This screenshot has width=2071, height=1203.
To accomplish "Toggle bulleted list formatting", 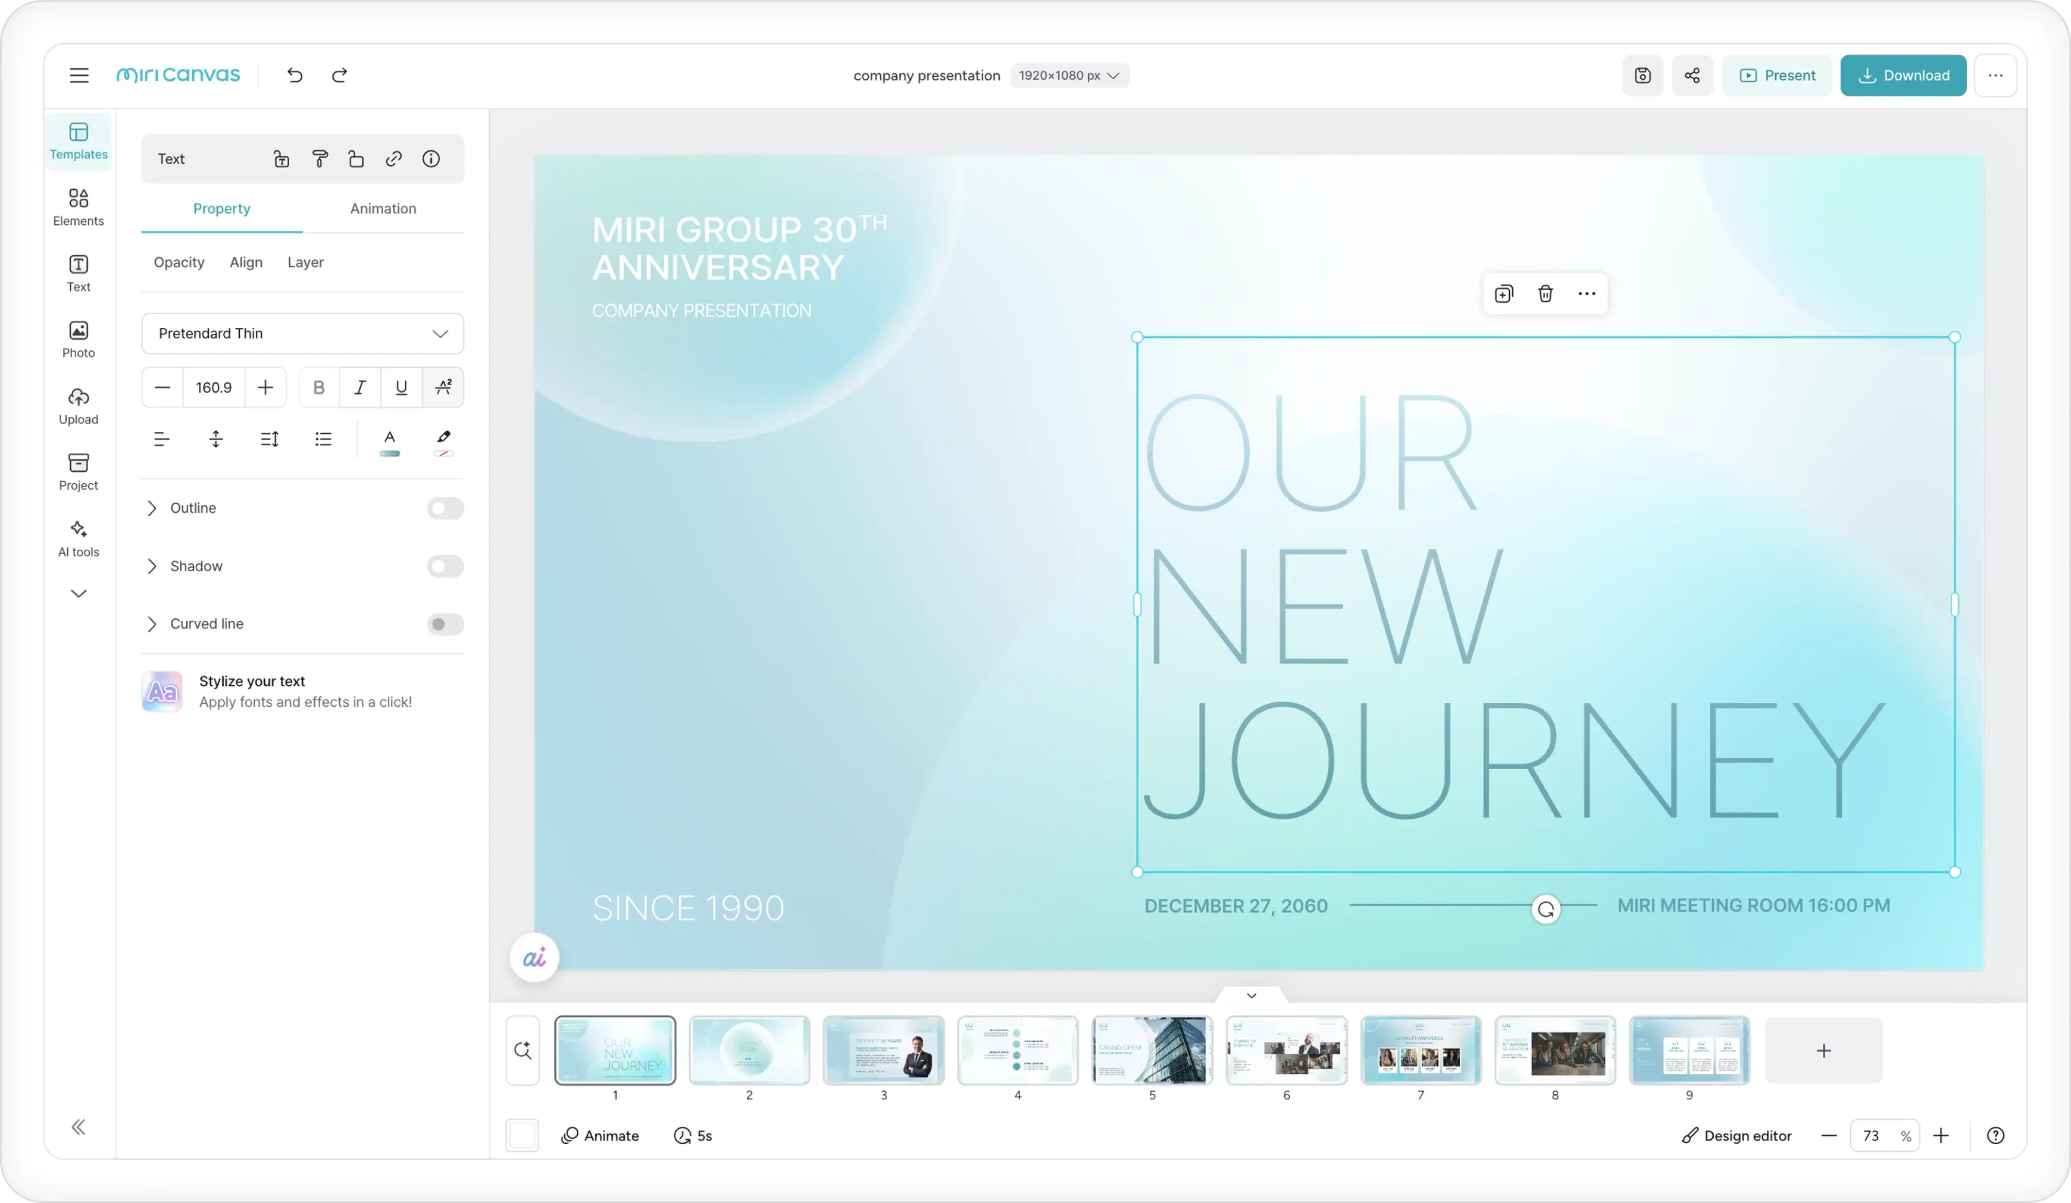I will 323,439.
